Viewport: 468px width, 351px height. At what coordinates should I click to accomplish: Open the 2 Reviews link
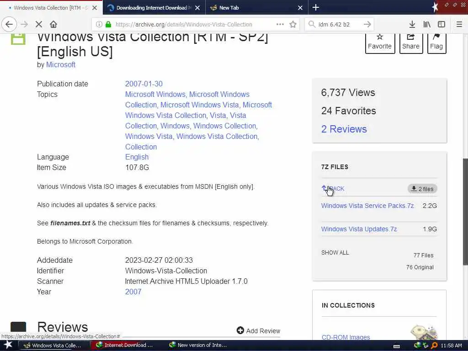pos(344,129)
